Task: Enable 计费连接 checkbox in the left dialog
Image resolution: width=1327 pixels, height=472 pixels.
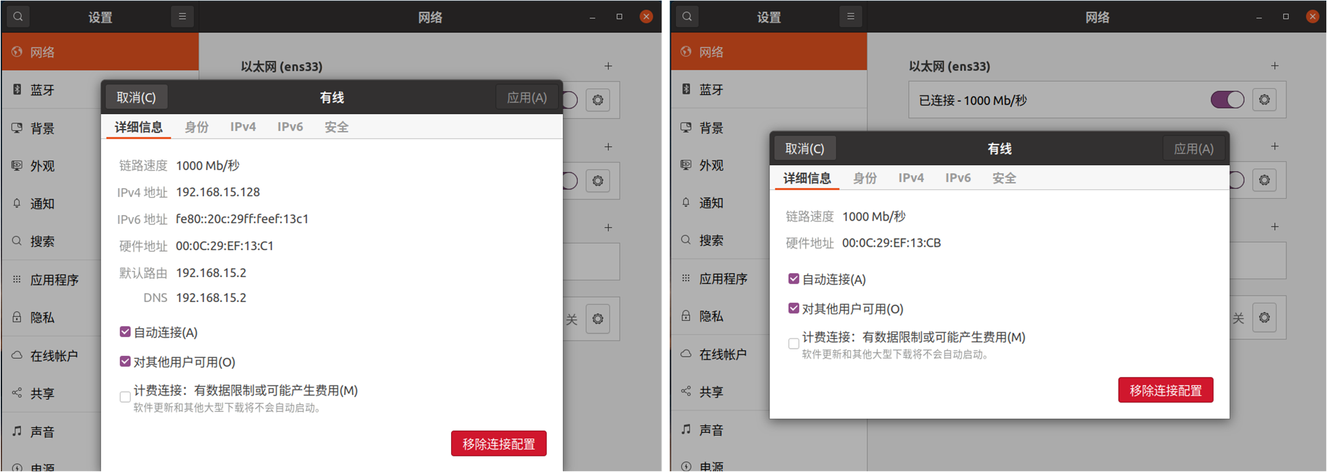Action: click(x=125, y=397)
